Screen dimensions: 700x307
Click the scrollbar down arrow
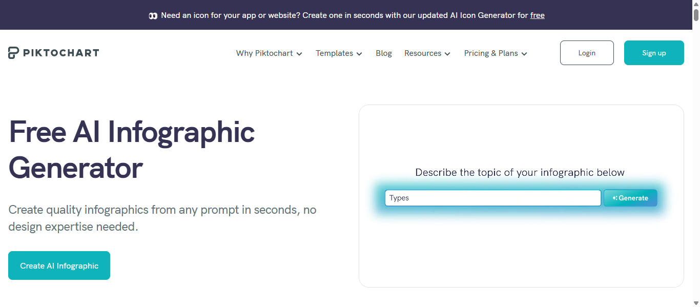coord(696,303)
